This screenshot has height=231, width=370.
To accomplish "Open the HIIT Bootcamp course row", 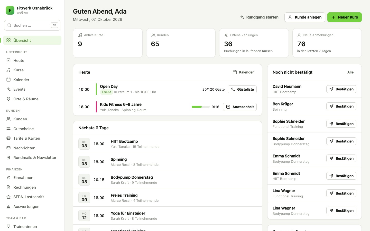I will [168, 144].
